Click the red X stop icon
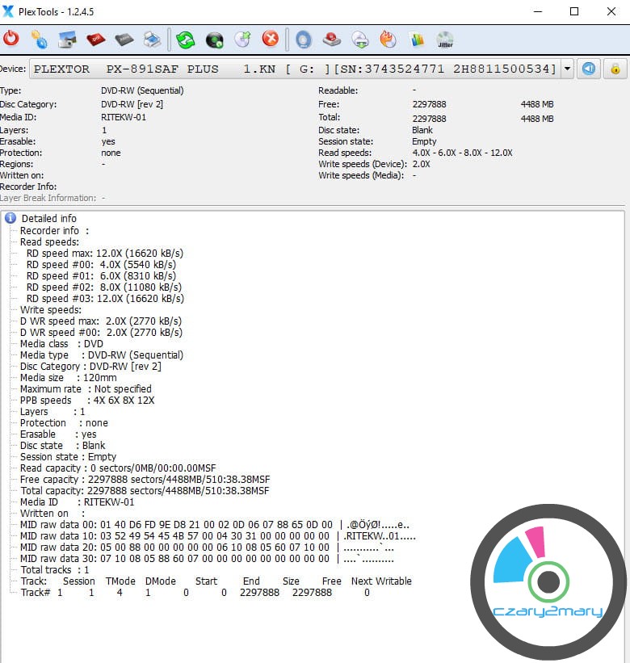Screen dimensions: 630x663 pyautogui.click(x=271, y=39)
